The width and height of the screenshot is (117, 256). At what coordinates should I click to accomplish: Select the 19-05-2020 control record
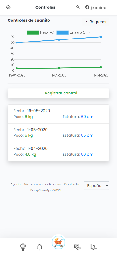click(58, 114)
